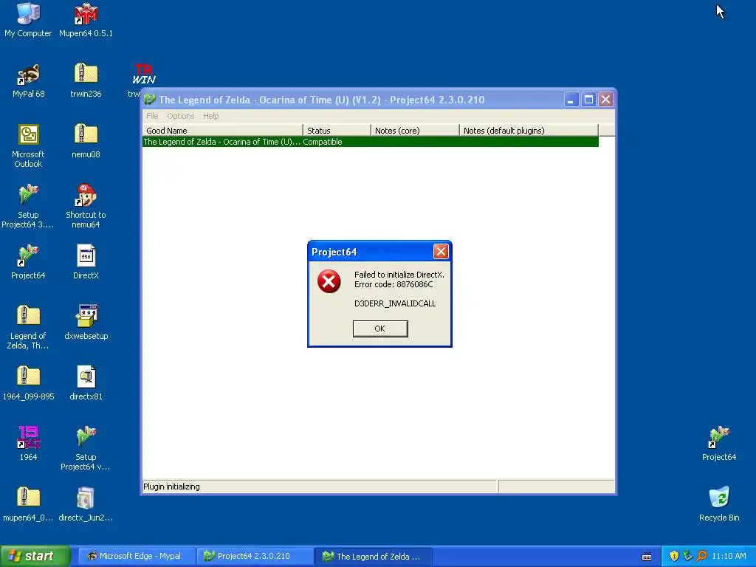The height and width of the screenshot is (567, 756).
Task: Select the Shortcut to nemu64 Mario icon
Action: (x=86, y=206)
